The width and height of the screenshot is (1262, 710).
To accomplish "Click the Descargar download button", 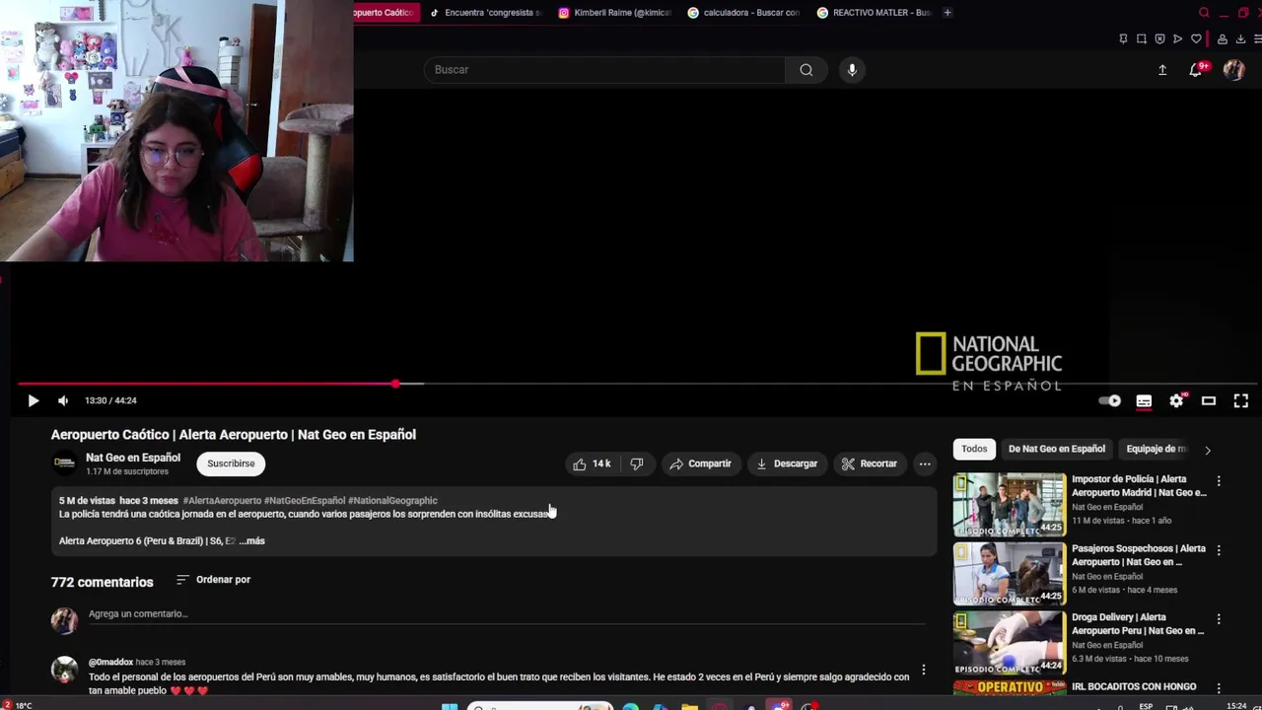I will [x=786, y=463].
